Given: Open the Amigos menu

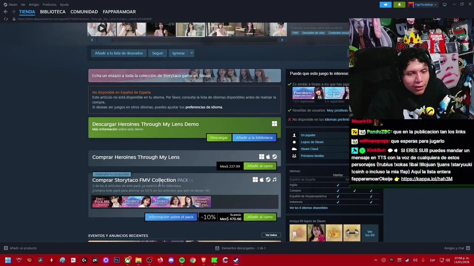Looking at the screenshot, I should [x=34, y=4].
